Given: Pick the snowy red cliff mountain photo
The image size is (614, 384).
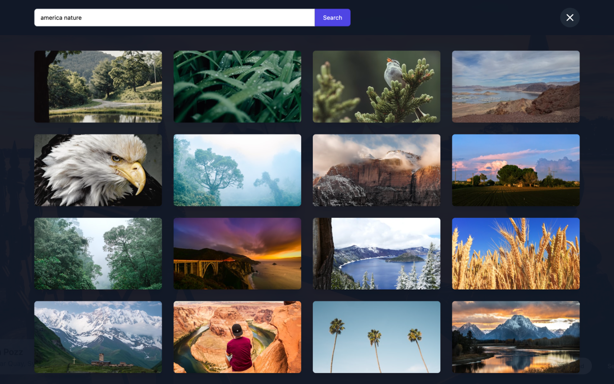Looking at the screenshot, I should [377, 170].
